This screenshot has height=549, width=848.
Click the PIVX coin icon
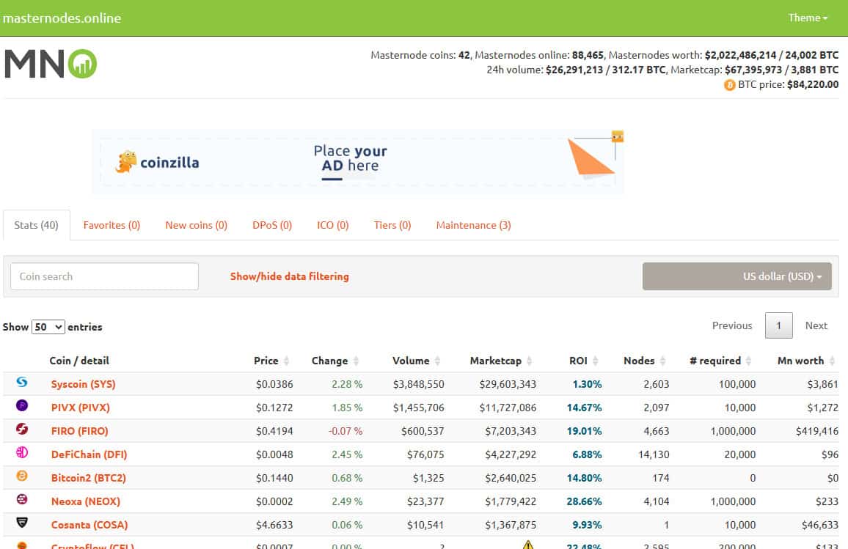tap(21, 405)
